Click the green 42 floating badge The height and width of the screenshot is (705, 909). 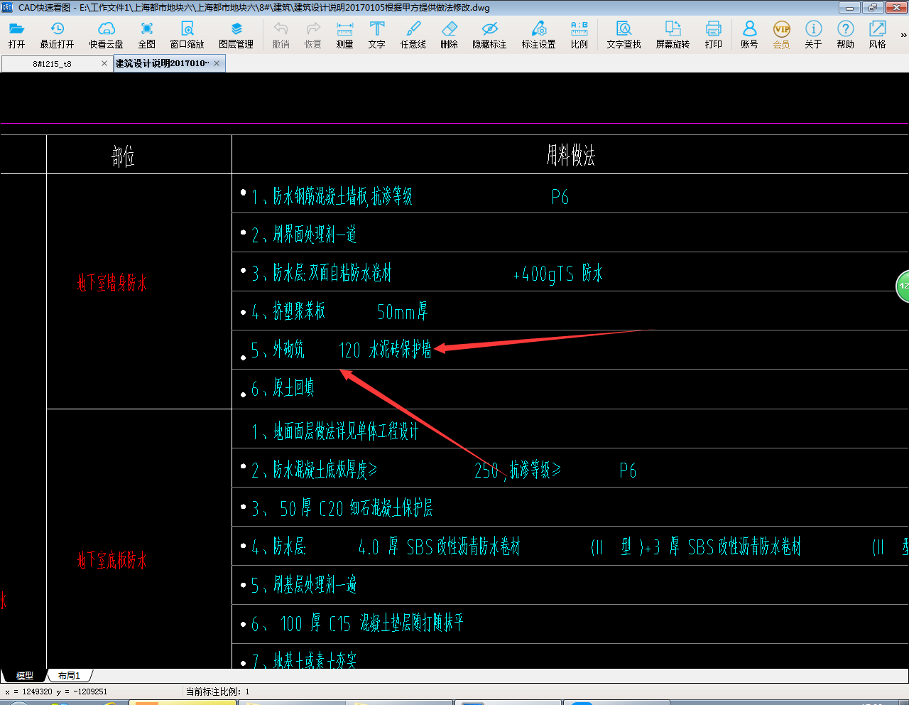903,286
